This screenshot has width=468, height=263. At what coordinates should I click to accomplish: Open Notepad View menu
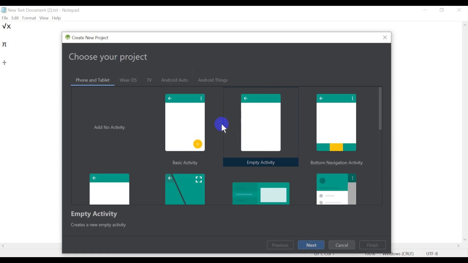(44, 18)
